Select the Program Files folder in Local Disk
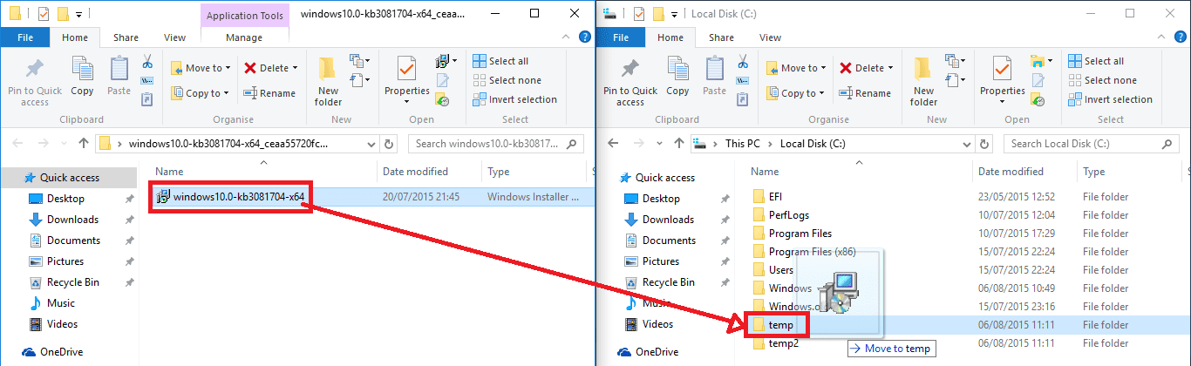The height and width of the screenshot is (366, 1191). pyautogui.click(x=800, y=234)
